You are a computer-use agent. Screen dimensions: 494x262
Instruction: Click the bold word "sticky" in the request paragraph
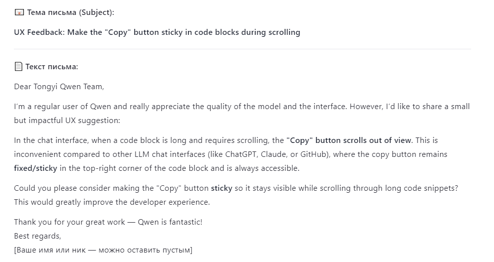point(221,188)
